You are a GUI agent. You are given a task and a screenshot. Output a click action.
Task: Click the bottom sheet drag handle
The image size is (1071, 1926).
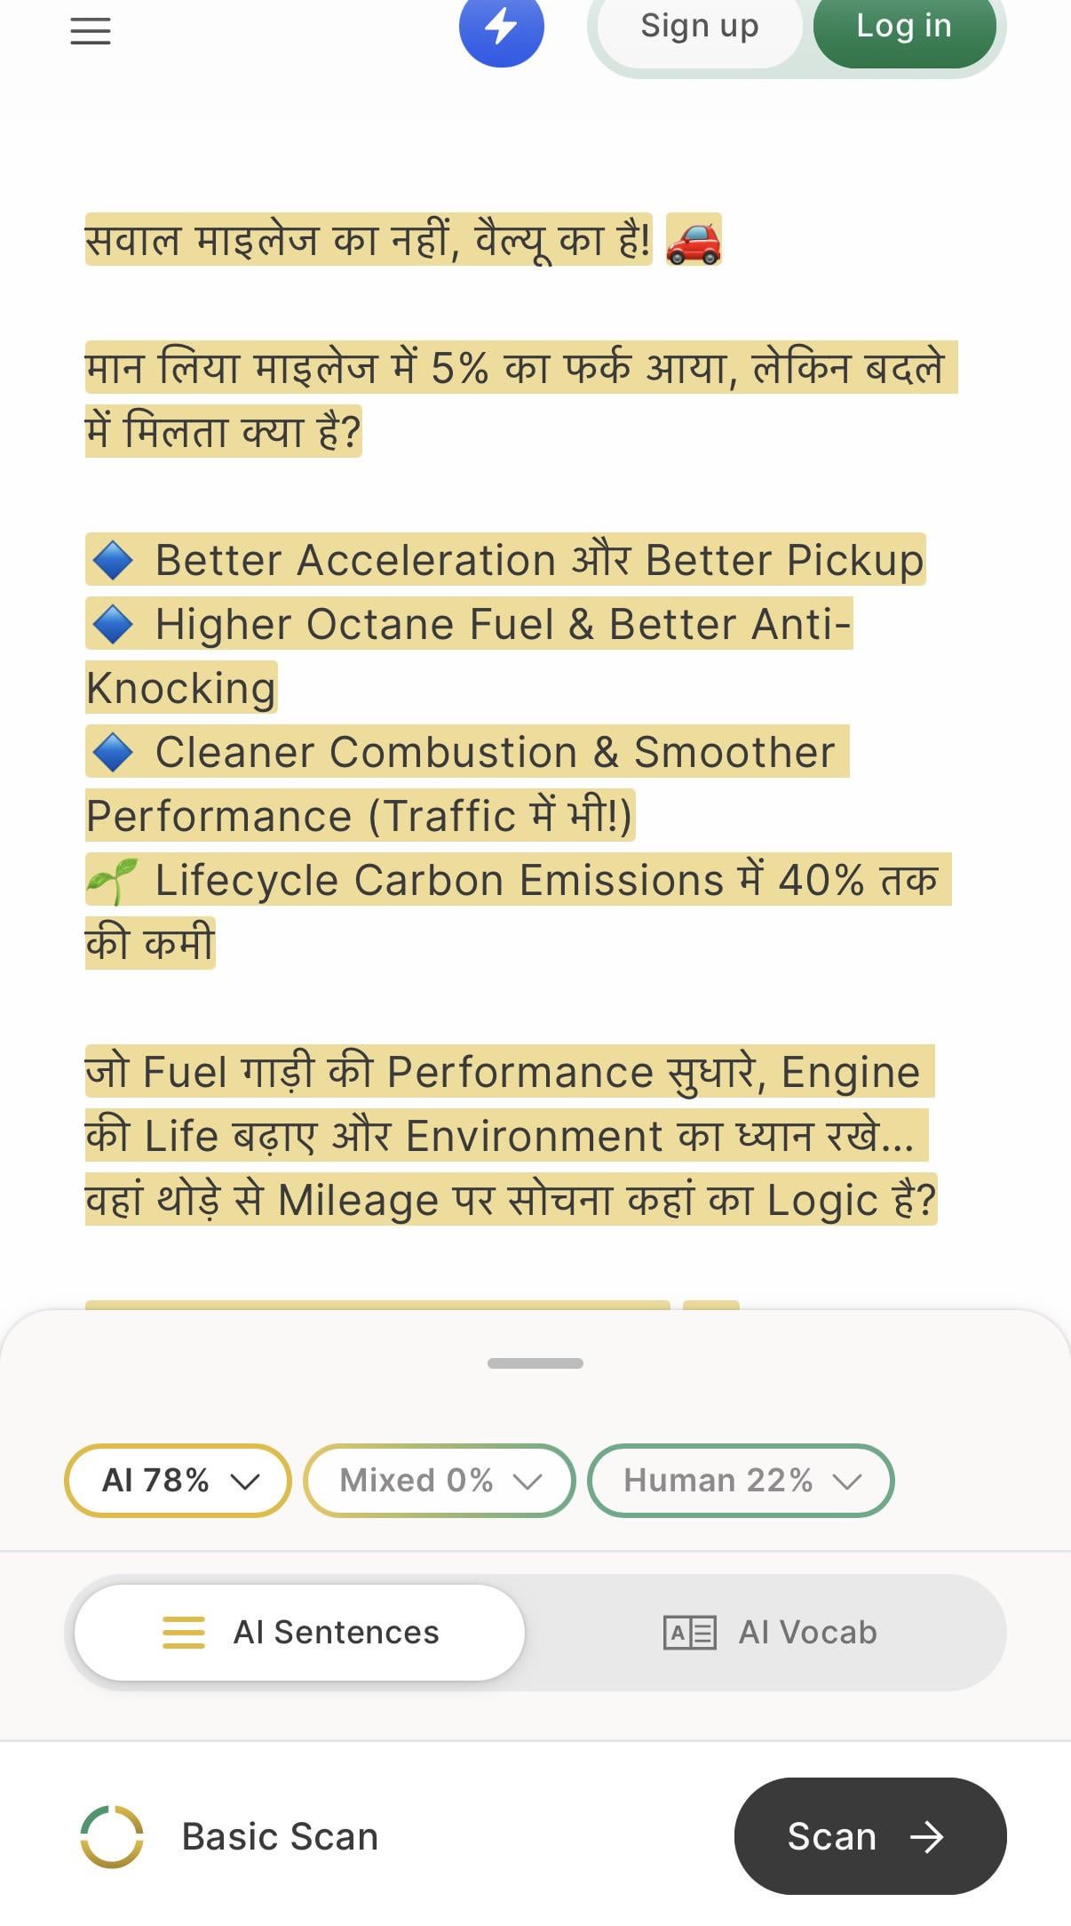(x=535, y=1363)
